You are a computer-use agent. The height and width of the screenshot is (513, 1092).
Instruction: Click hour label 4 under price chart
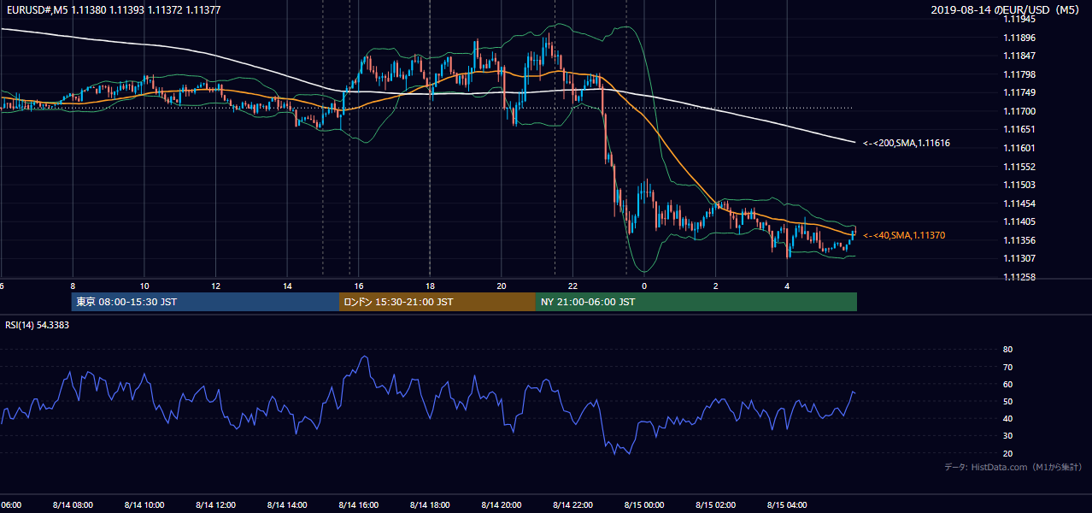(787, 286)
